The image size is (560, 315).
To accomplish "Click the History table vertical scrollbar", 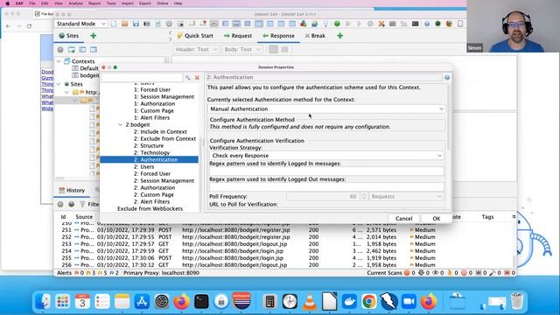I will tap(514, 261).
